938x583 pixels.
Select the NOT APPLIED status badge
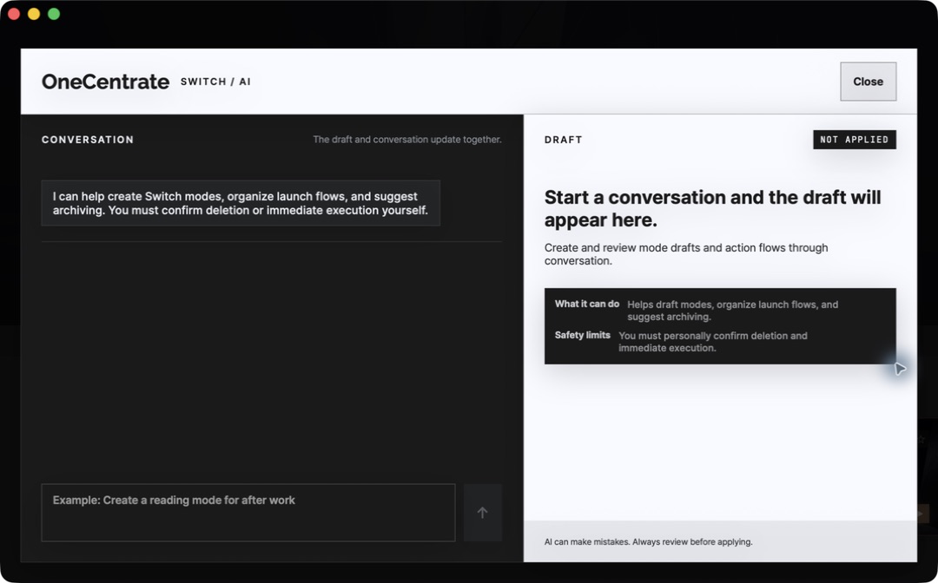(855, 139)
